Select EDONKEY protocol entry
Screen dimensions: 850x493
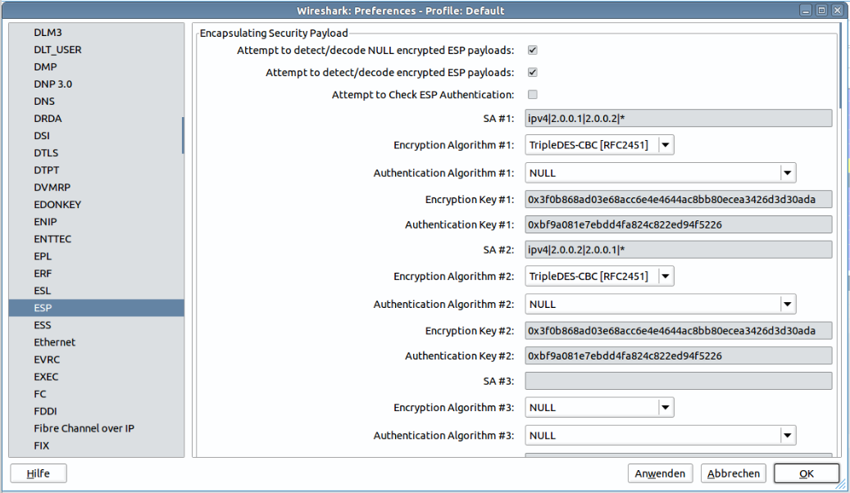click(96, 205)
